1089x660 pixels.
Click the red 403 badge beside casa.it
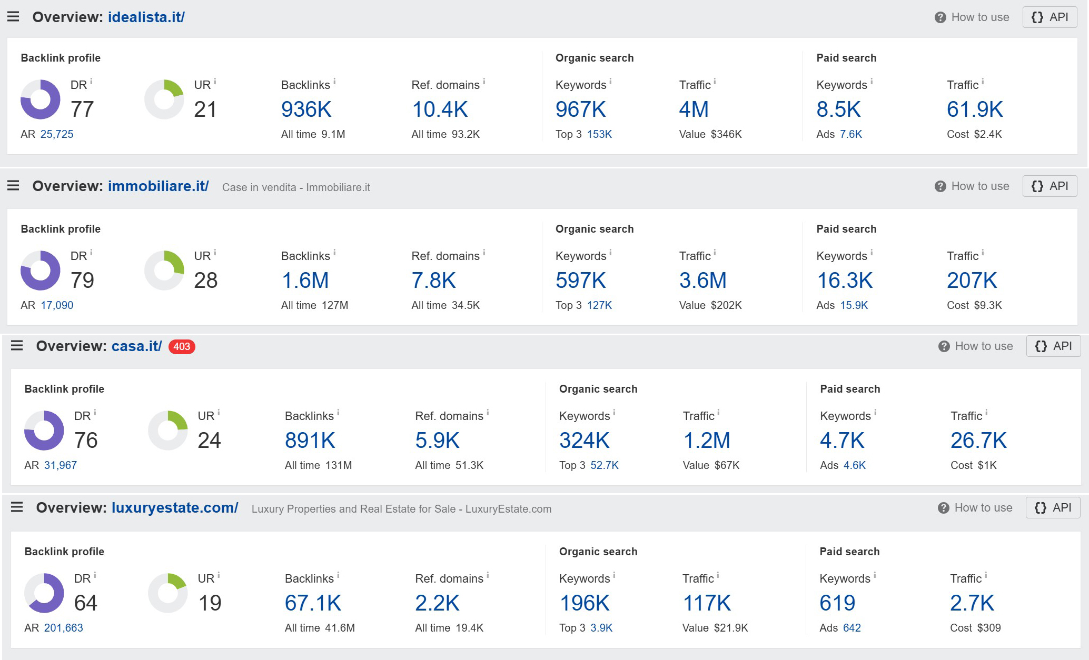(182, 347)
